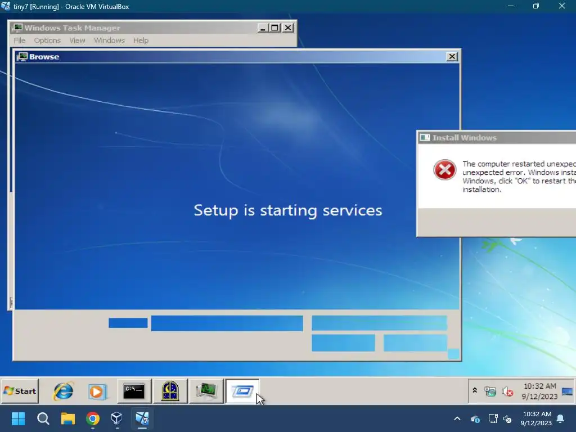This screenshot has height=432, width=576.
Task: Open the host Windows 11 Start button
Action: pos(18,418)
